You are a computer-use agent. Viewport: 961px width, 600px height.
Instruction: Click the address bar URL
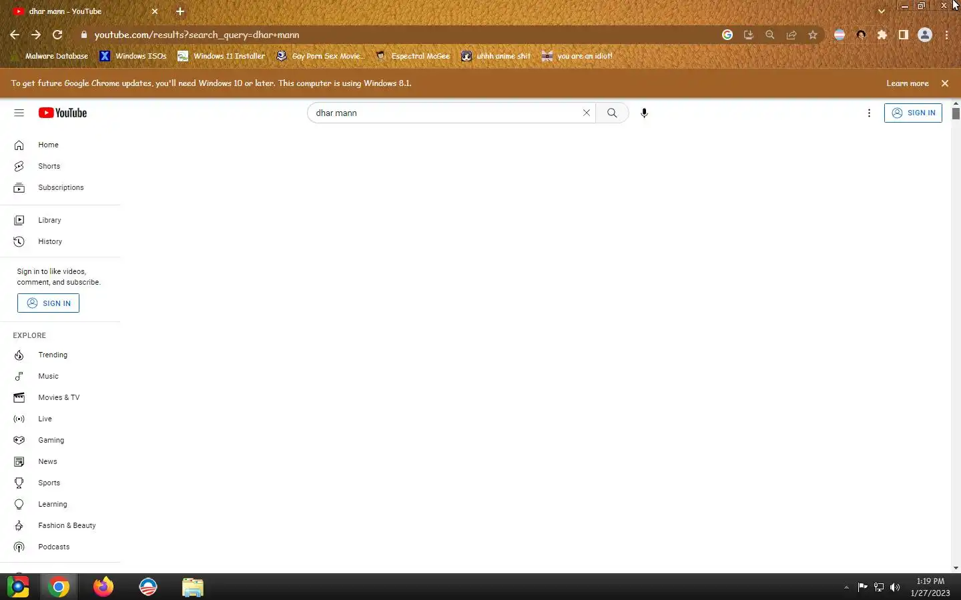click(x=196, y=35)
